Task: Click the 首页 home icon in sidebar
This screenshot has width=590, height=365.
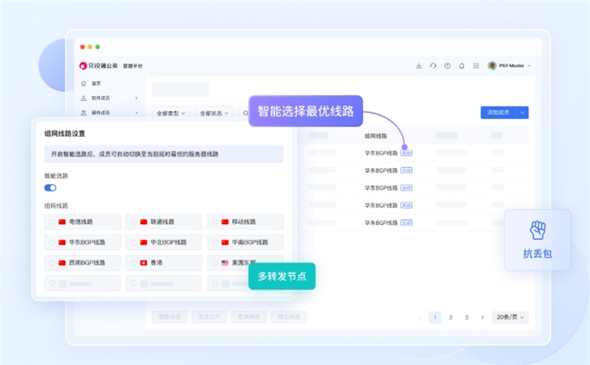Action: pos(84,84)
